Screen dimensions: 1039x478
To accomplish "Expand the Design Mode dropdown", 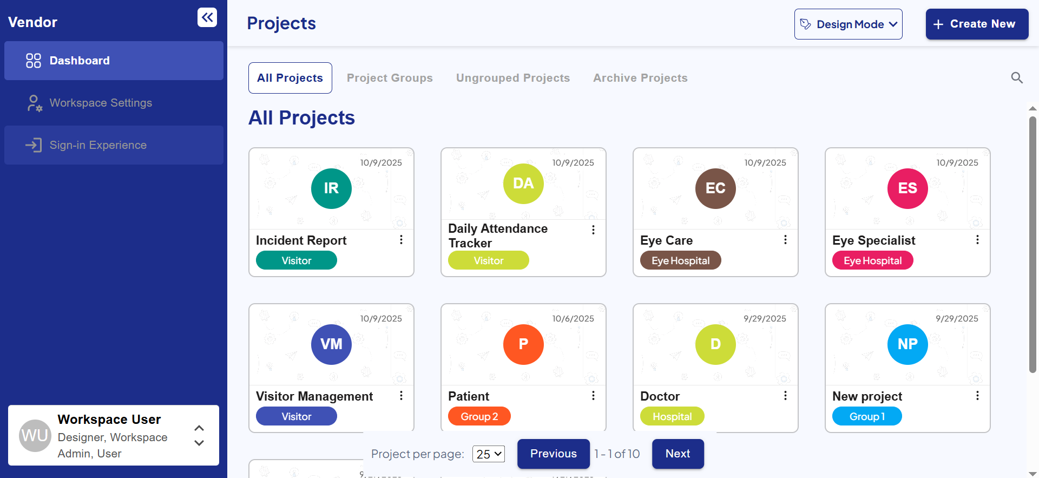I will click(x=848, y=24).
